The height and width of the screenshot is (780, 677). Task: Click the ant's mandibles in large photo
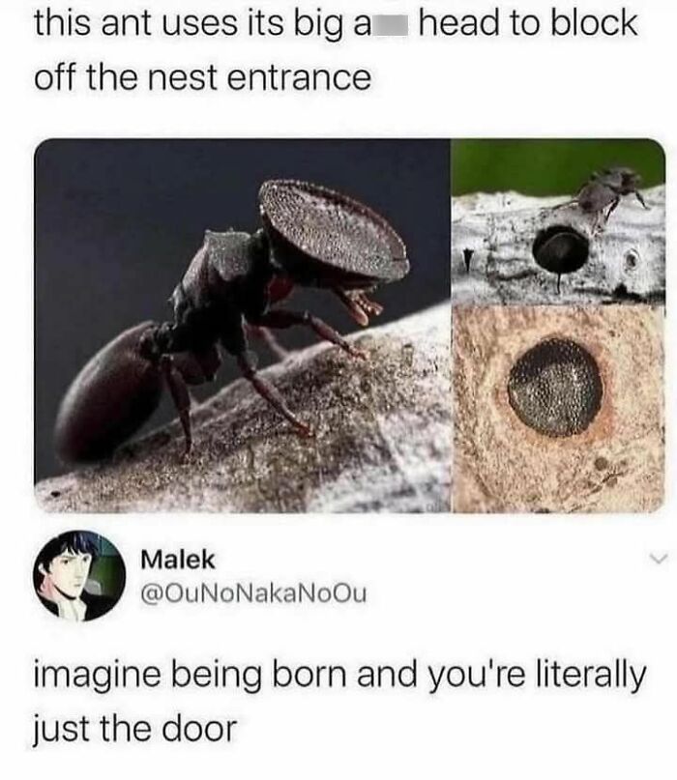(x=360, y=304)
